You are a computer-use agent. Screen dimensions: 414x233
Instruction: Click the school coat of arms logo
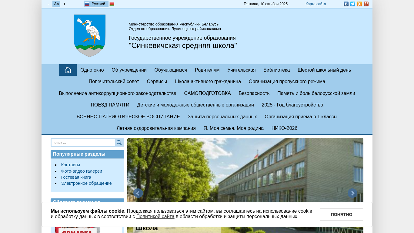(x=89, y=36)
